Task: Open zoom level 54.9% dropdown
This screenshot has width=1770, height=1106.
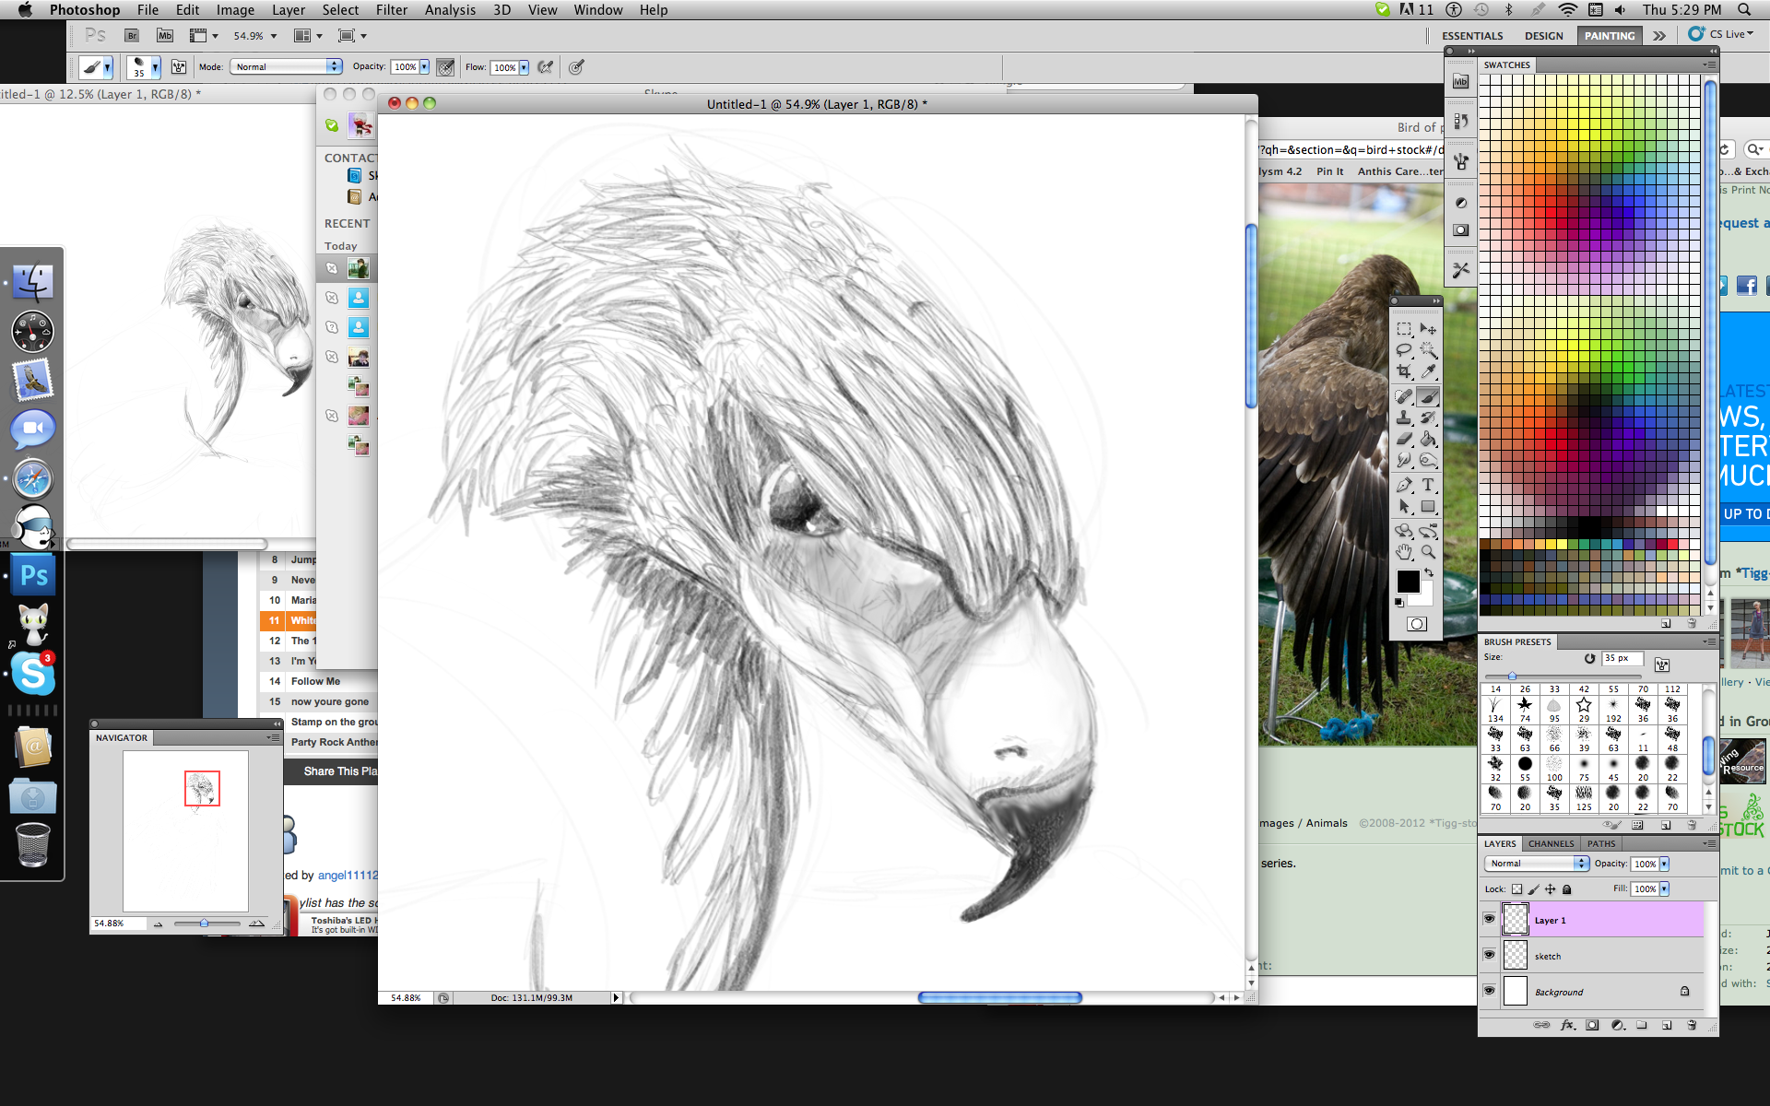Action: click(274, 36)
